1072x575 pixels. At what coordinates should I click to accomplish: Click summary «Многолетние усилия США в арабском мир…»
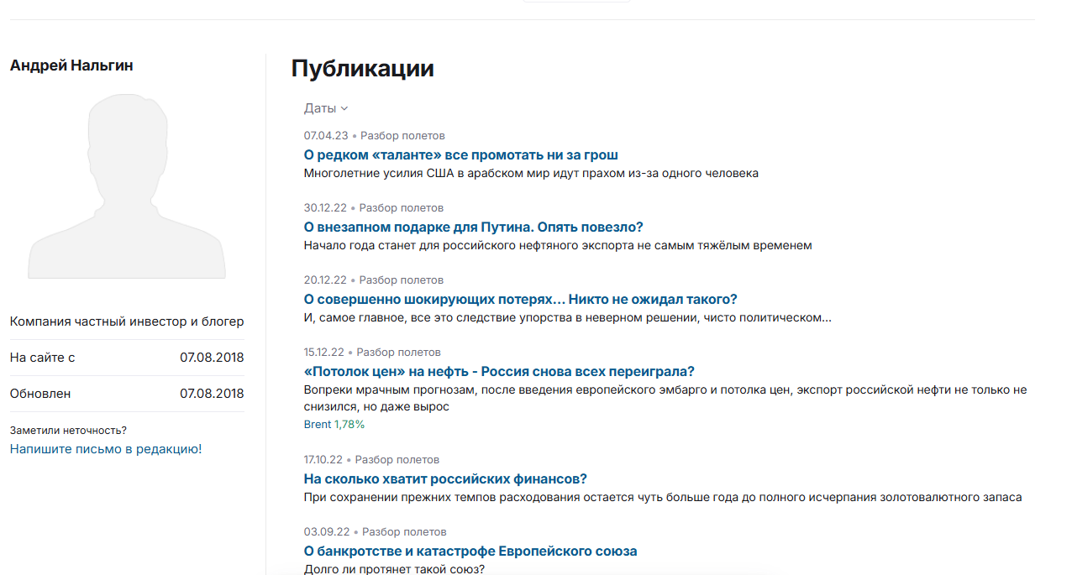click(531, 173)
